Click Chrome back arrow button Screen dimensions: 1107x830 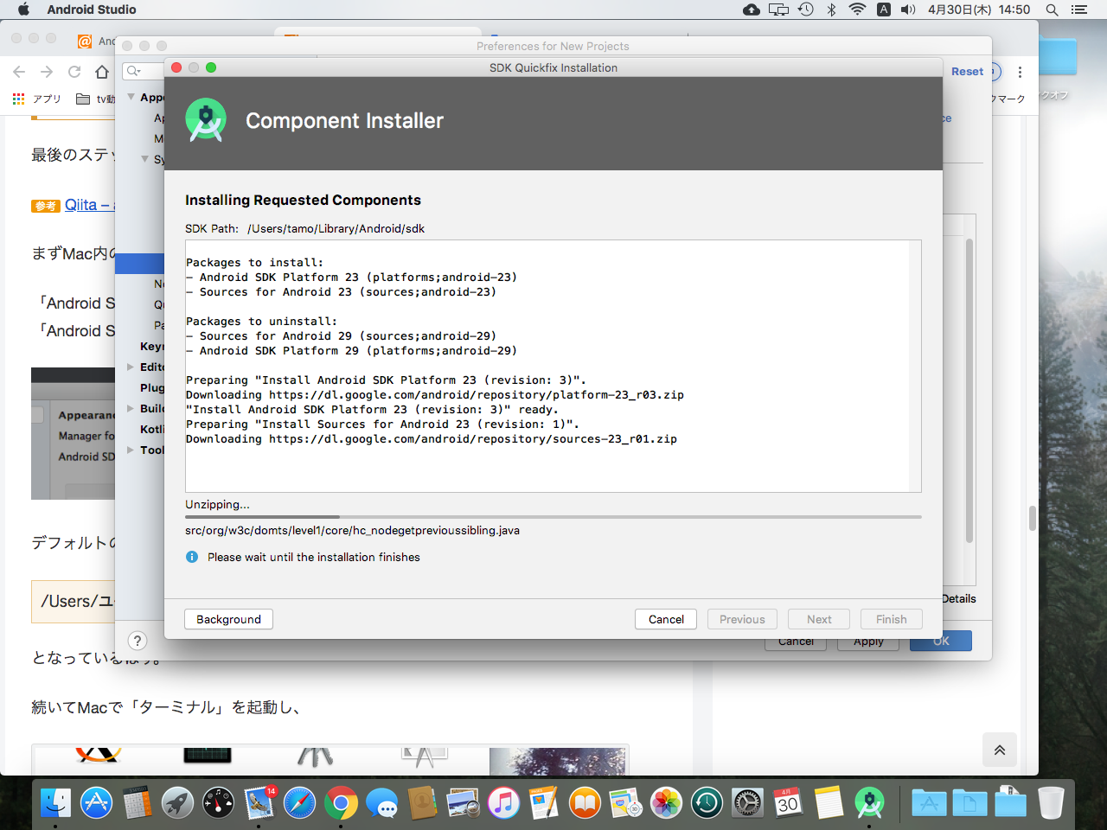click(19, 72)
